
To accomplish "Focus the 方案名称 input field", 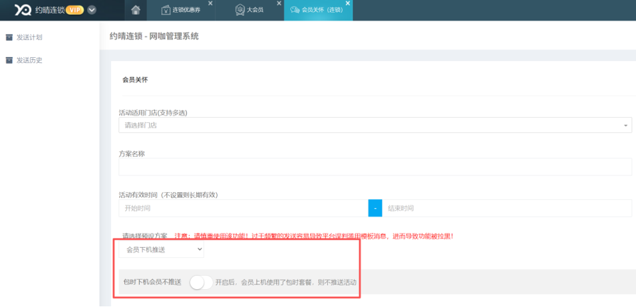I will [375, 167].
